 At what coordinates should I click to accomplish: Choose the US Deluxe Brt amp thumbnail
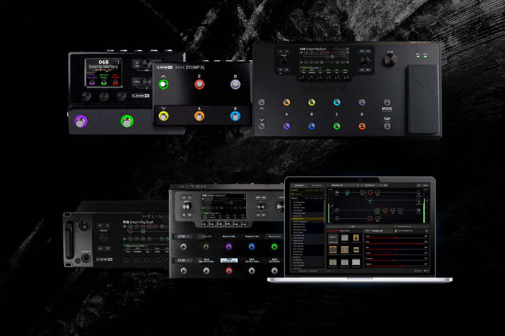pos(345,262)
